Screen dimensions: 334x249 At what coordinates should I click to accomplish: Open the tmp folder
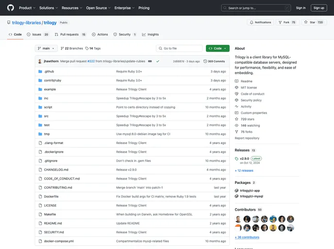point(47,134)
